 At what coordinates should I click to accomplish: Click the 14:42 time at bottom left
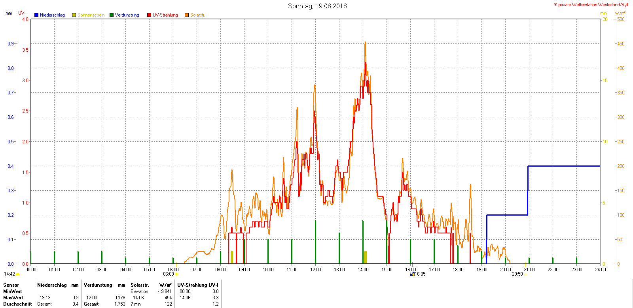pos(9,274)
